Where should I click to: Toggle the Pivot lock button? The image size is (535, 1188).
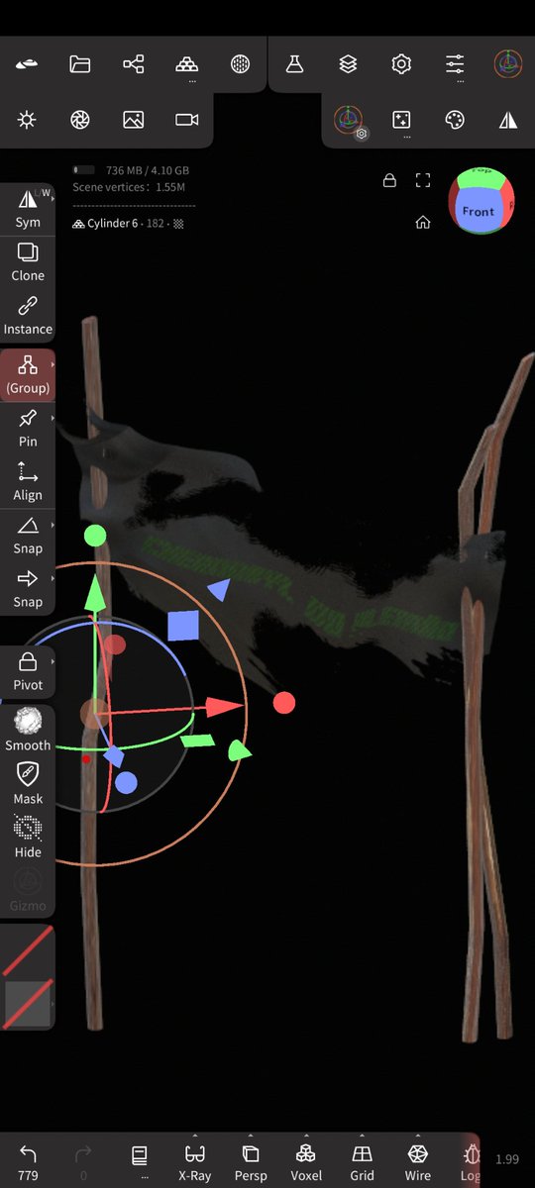coord(28,672)
